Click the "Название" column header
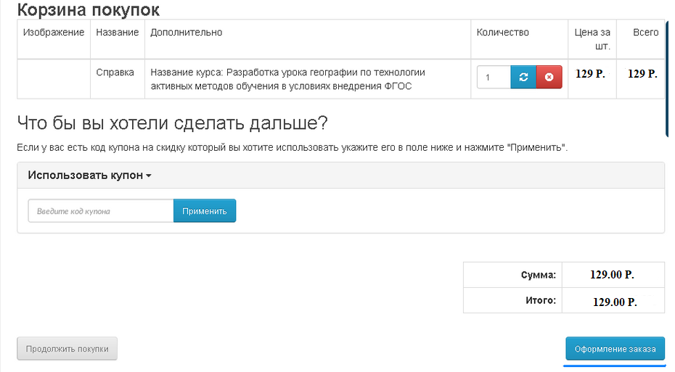The image size is (675, 372). pyautogui.click(x=117, y=33)
